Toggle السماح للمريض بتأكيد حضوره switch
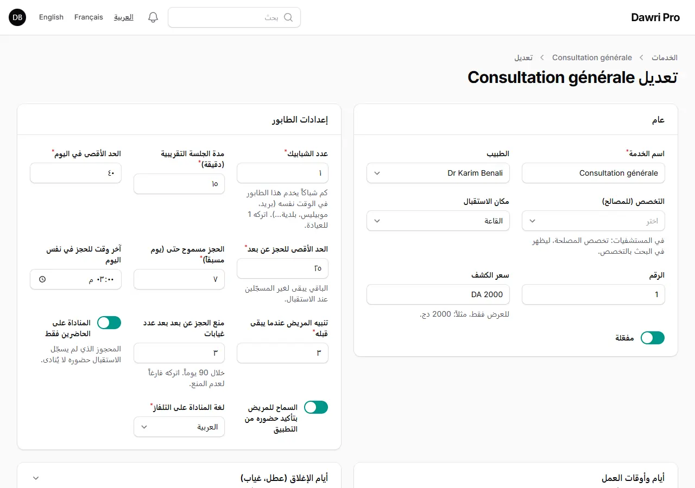 [316, 407]
